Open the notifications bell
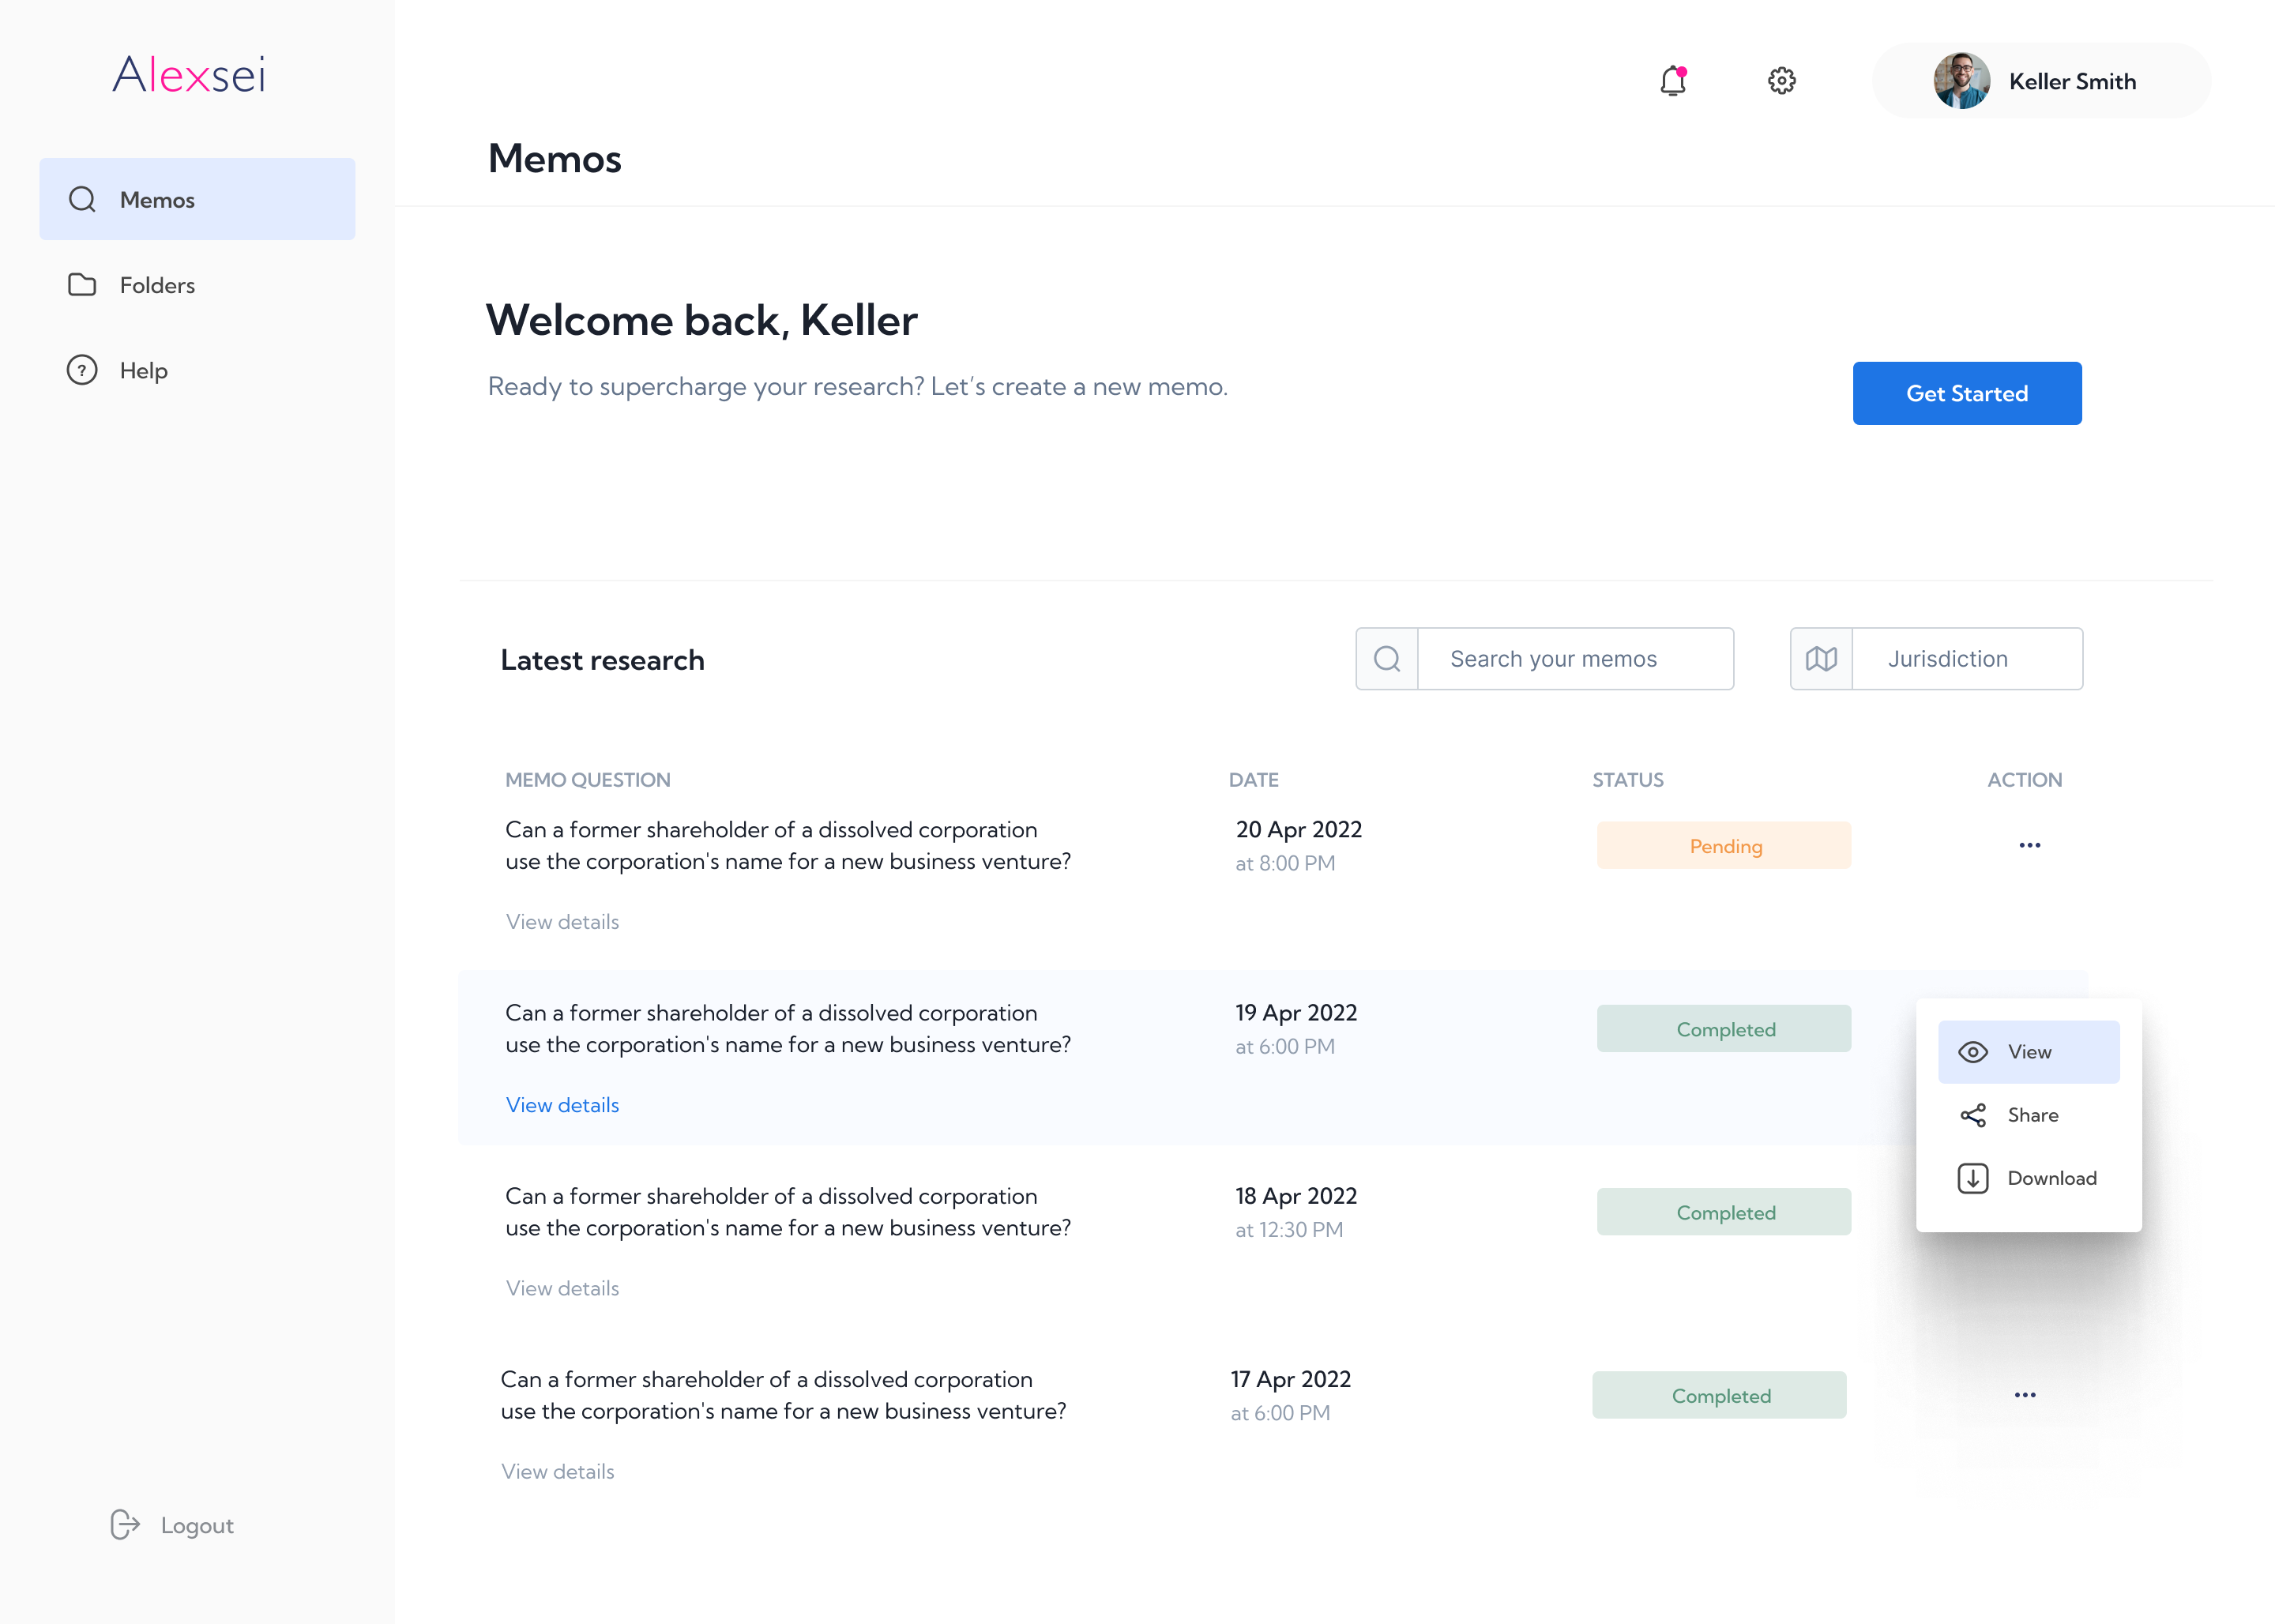The width and height of the screenshot is (2275, 1624). [x=1673, y=81]
